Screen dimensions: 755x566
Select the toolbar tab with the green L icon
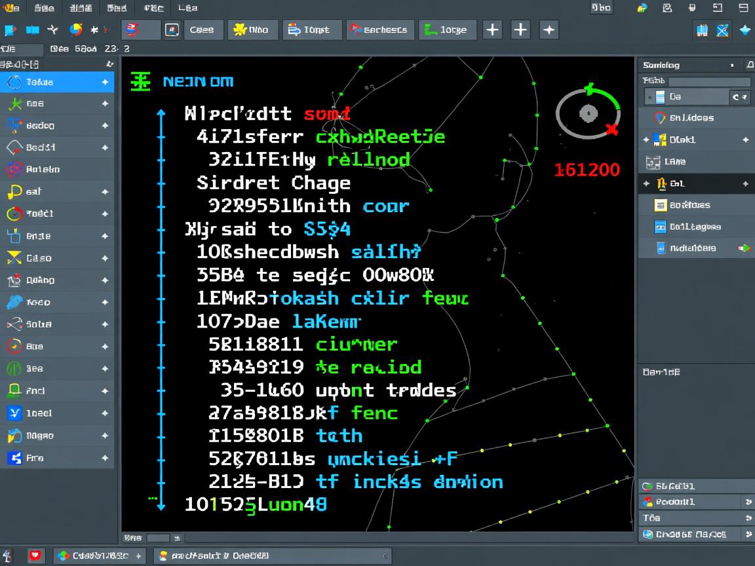tap(448, 29)
